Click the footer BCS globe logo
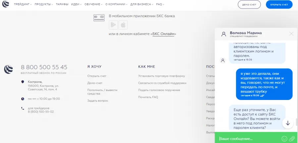The width and height of the screenshot is (298, 143). point(8,69)
